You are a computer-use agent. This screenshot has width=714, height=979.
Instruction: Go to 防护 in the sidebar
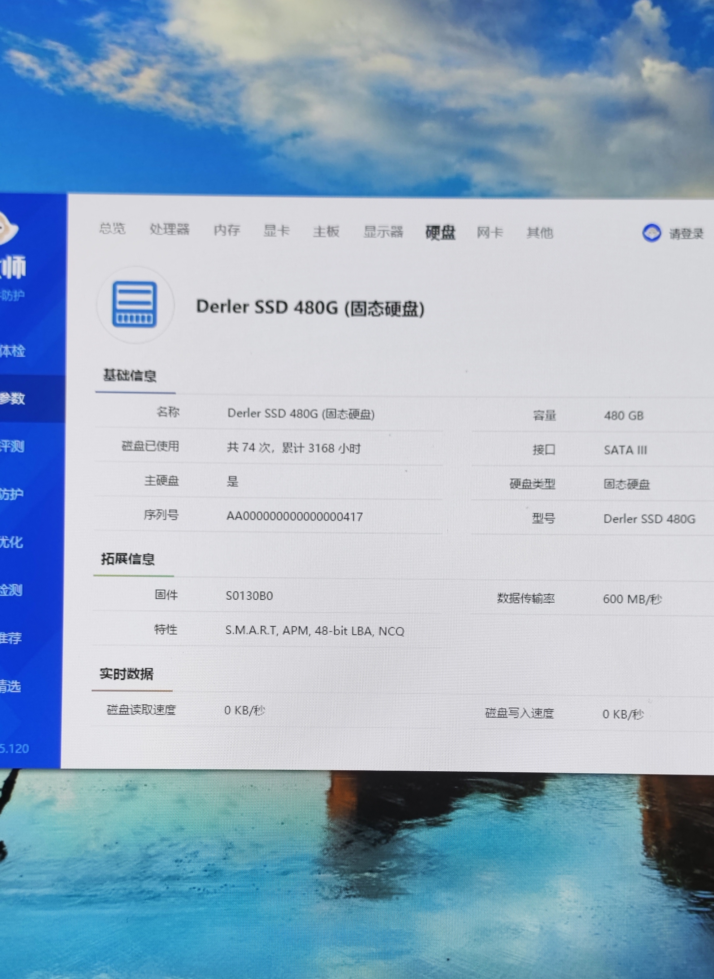click(x=12, y=494)
